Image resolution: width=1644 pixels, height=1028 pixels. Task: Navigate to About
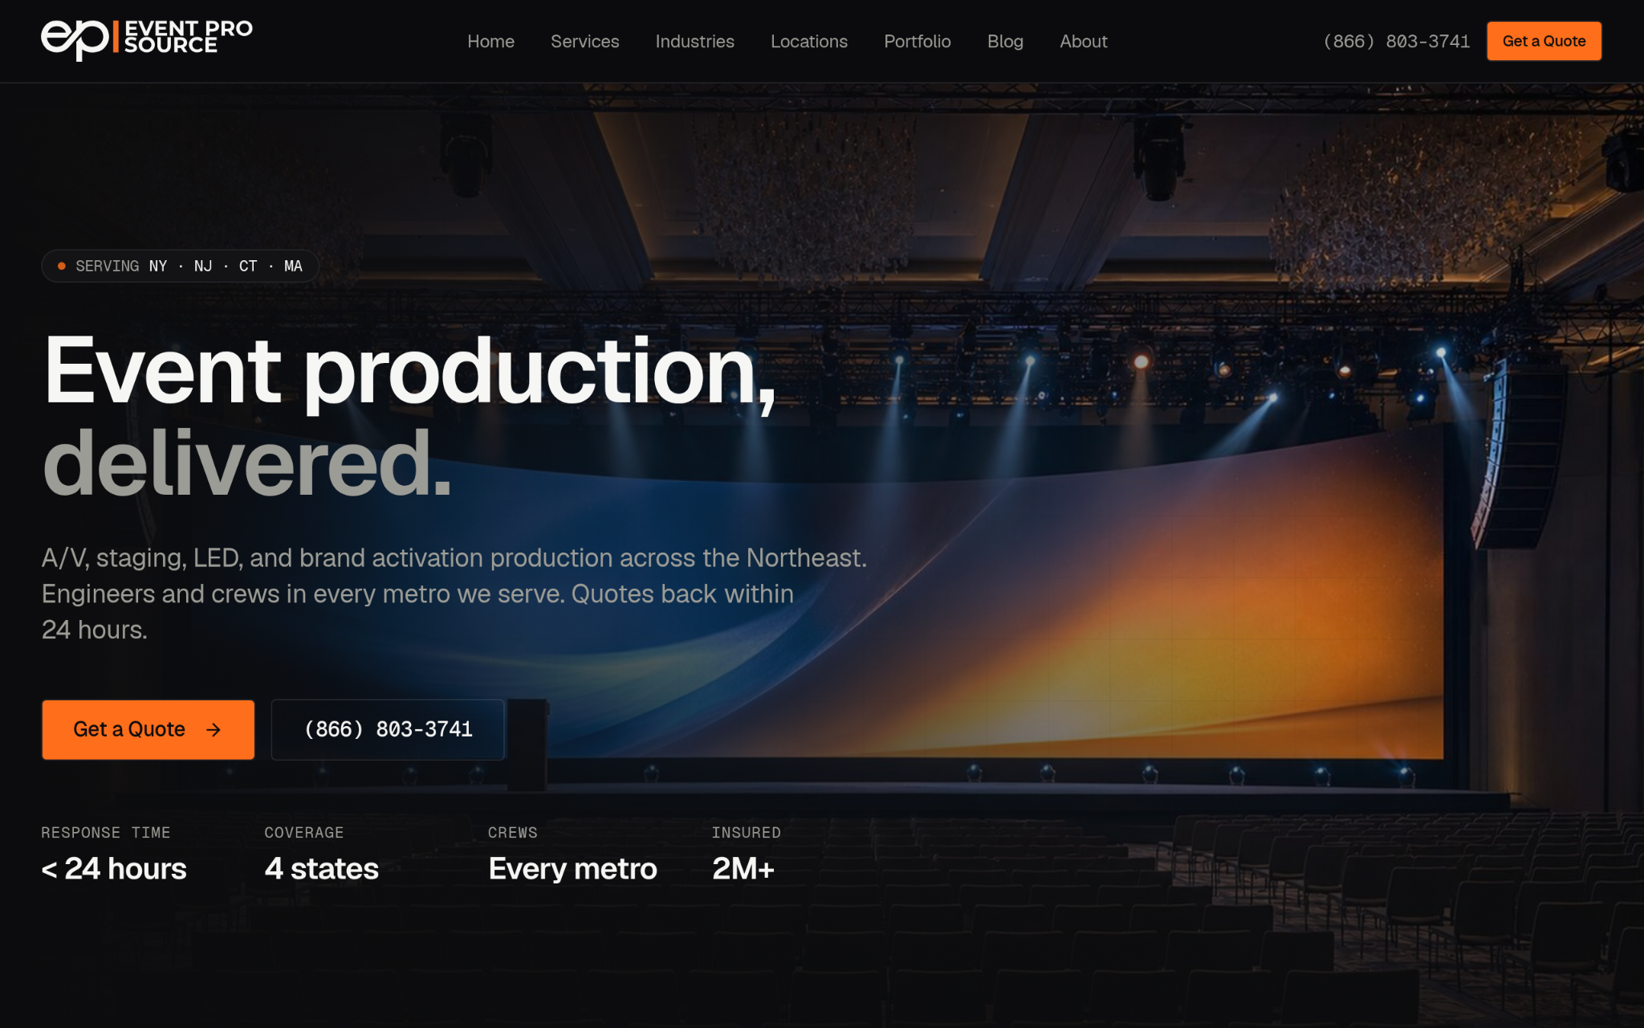point(1083,41)
